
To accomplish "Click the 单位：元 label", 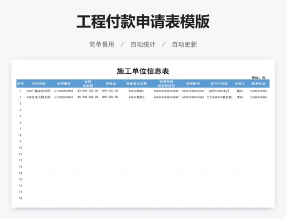I will coord(259,78).
